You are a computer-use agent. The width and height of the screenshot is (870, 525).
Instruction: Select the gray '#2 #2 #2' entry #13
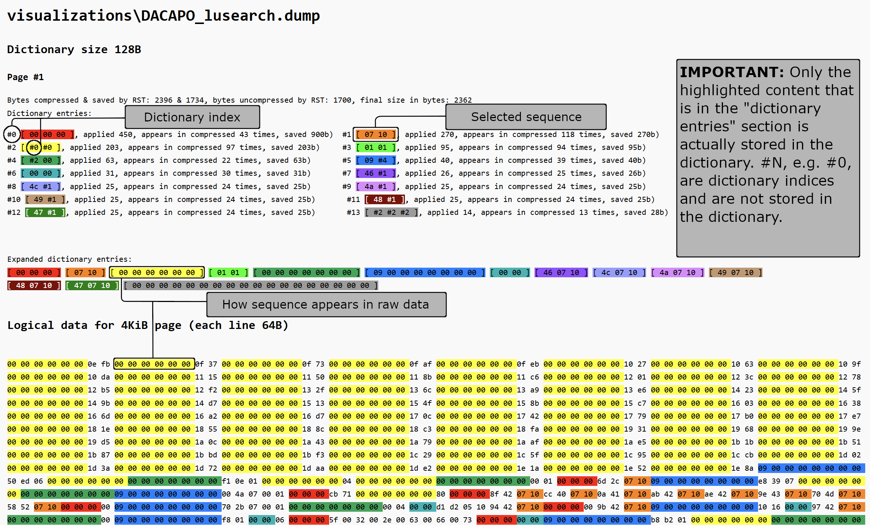click(391, 213)
